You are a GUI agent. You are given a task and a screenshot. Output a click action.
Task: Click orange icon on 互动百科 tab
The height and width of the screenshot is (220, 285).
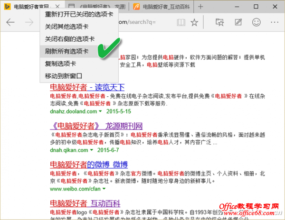tap(136, 7)
